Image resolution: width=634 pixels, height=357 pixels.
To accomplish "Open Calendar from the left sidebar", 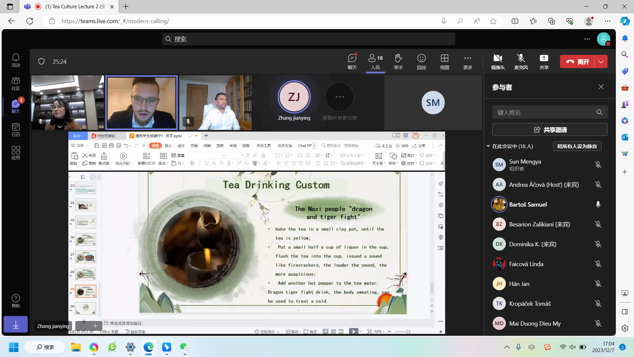I will point(16,130).
